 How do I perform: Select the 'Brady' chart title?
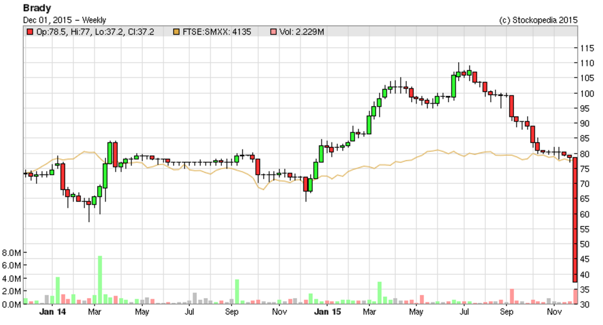37,8
